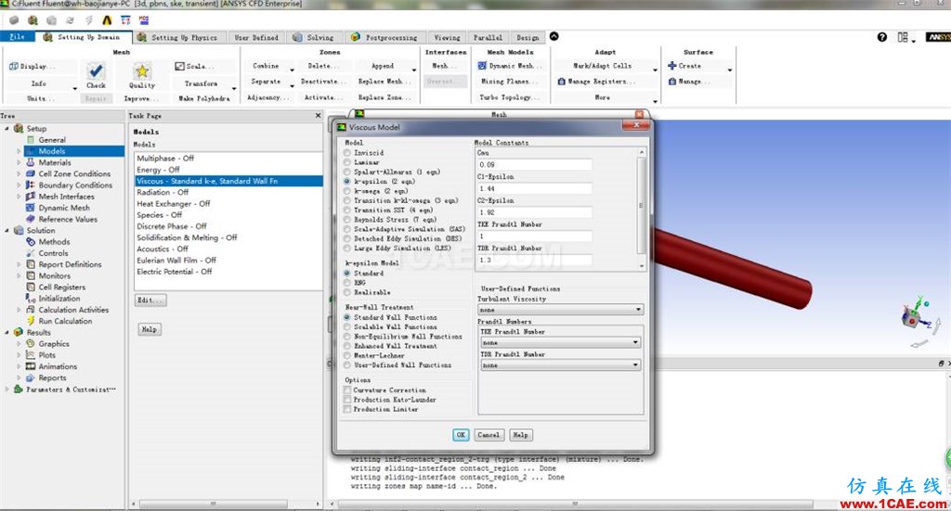Select Dynamic Mesh in the tree
This screenshot has width=951, height=511.
64,208
